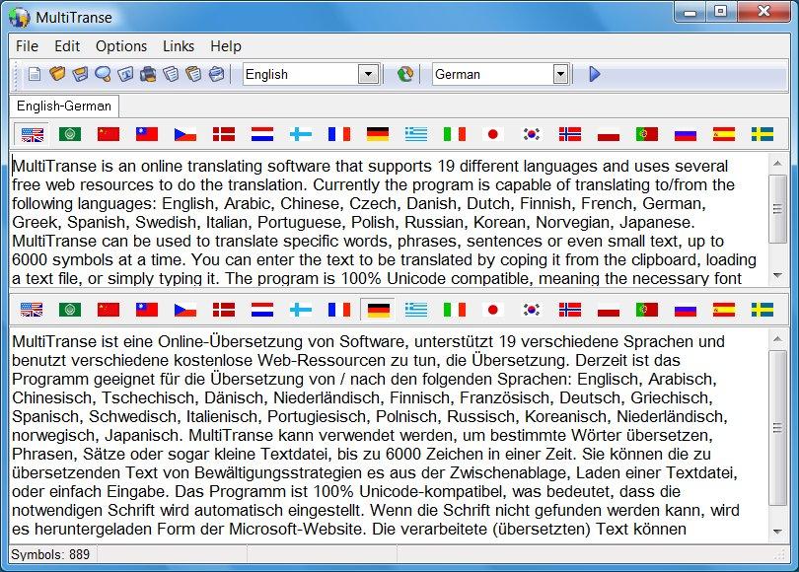This screenshot has width=799, height=572.
Task: Select Japanese flag in source flag row
Action: 493,134
